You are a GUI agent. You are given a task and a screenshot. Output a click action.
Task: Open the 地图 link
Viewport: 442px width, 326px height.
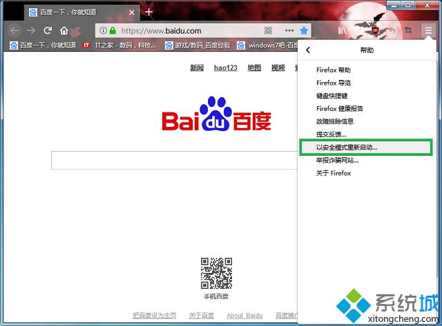click(x=254, y=68)
